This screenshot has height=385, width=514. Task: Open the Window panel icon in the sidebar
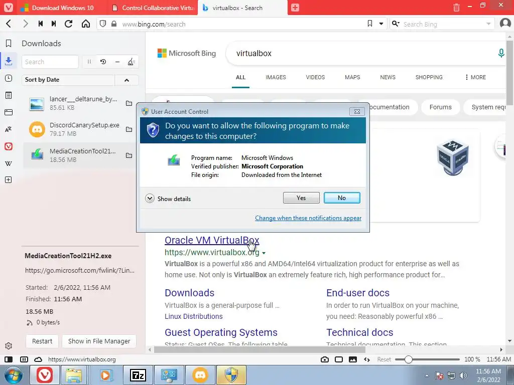tap(9, 112)
